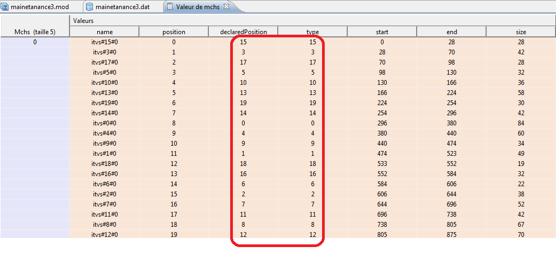Select the itvs#0#0 name cell
Viewport: 556px width, 254px height.
point(104,123)
